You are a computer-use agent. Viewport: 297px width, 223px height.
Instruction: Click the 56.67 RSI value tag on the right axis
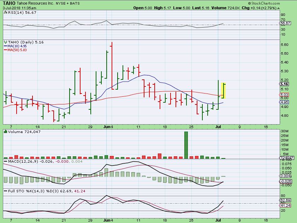(x=285, y=23)
